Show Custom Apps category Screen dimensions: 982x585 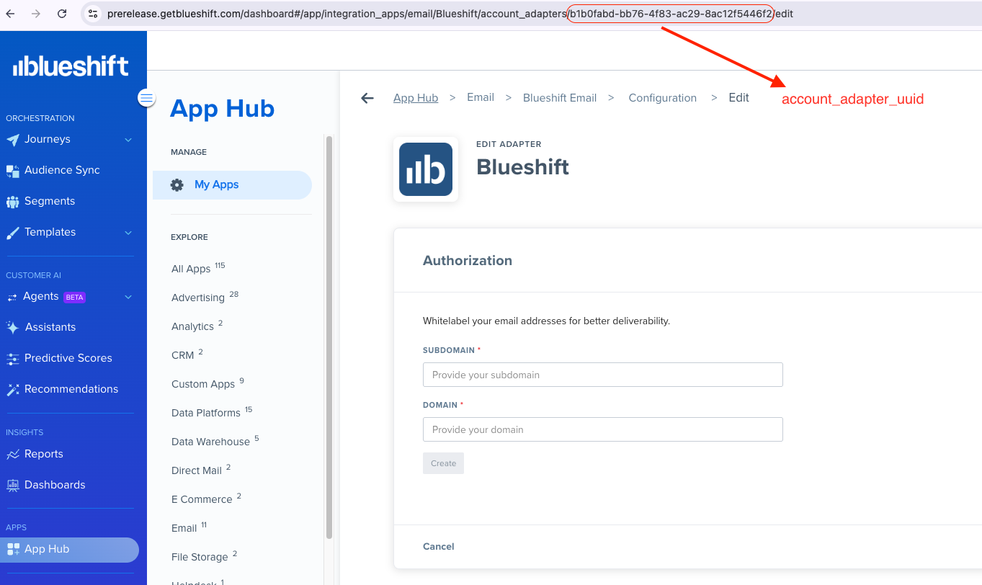[x=207, y=383]
